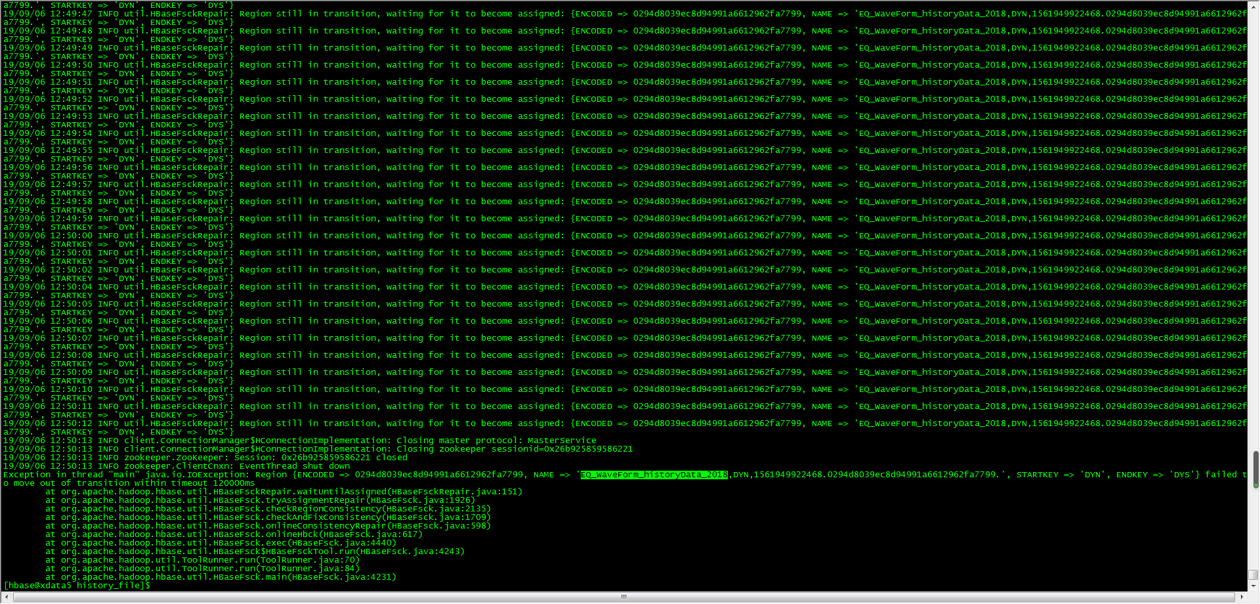
Task: Click the horizontal scrollbar thumb at the bottom
Action: tap(624, 597)
